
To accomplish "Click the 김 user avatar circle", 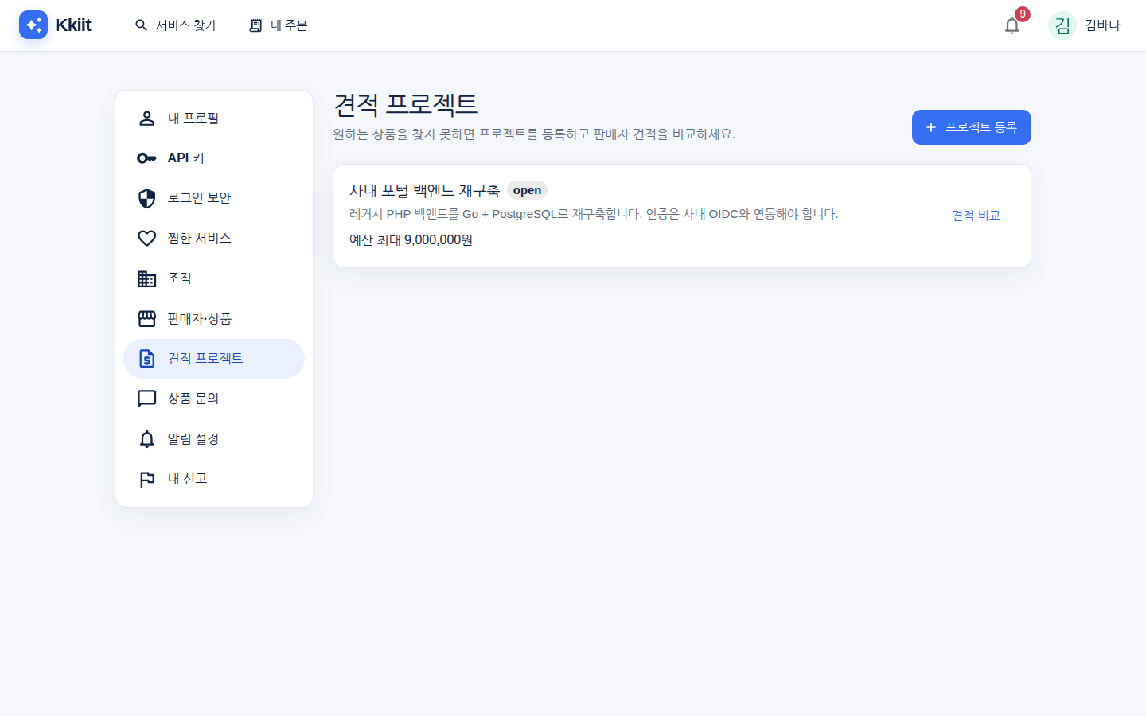I will (x=1062, y=25).
